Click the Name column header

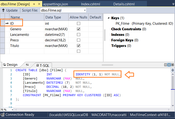(27, 17)
